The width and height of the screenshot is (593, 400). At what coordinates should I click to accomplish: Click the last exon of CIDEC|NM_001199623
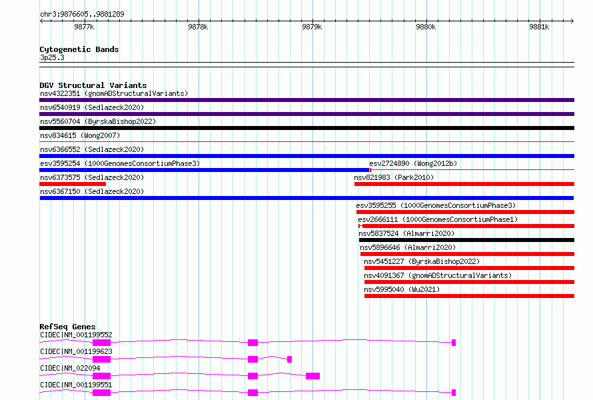coord(289,359)
